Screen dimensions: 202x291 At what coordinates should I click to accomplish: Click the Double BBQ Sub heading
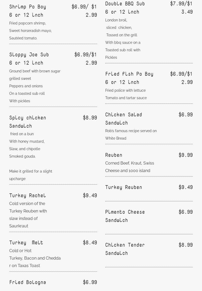coord(125,4)
